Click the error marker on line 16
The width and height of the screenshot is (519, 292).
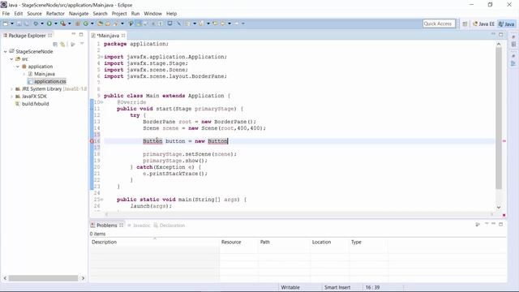(x=92, y=141)
